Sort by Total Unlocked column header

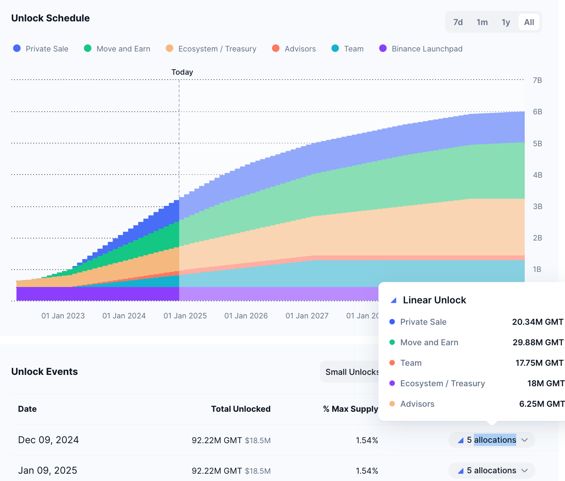[x=241, y=409]
